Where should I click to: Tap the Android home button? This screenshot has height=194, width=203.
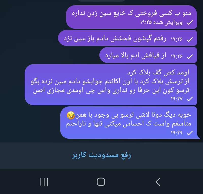click(x=101, y=182)
